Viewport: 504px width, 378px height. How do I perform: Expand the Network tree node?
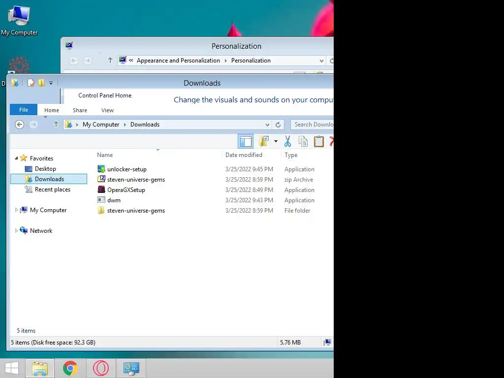pos(16,230)
